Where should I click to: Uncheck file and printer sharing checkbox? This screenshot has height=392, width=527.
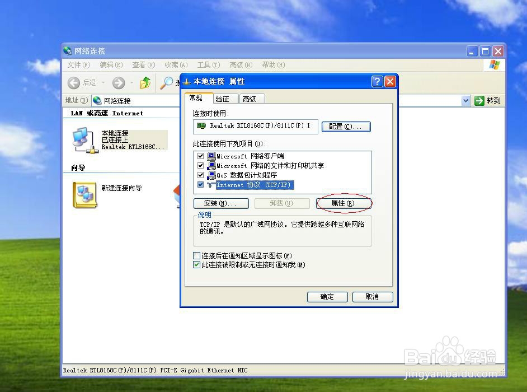[201, 166]
